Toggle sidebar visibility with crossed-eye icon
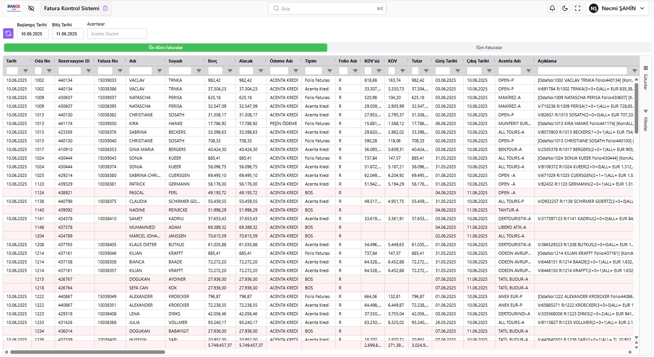Screen dimensions: 654x357 tap(32, 8)
